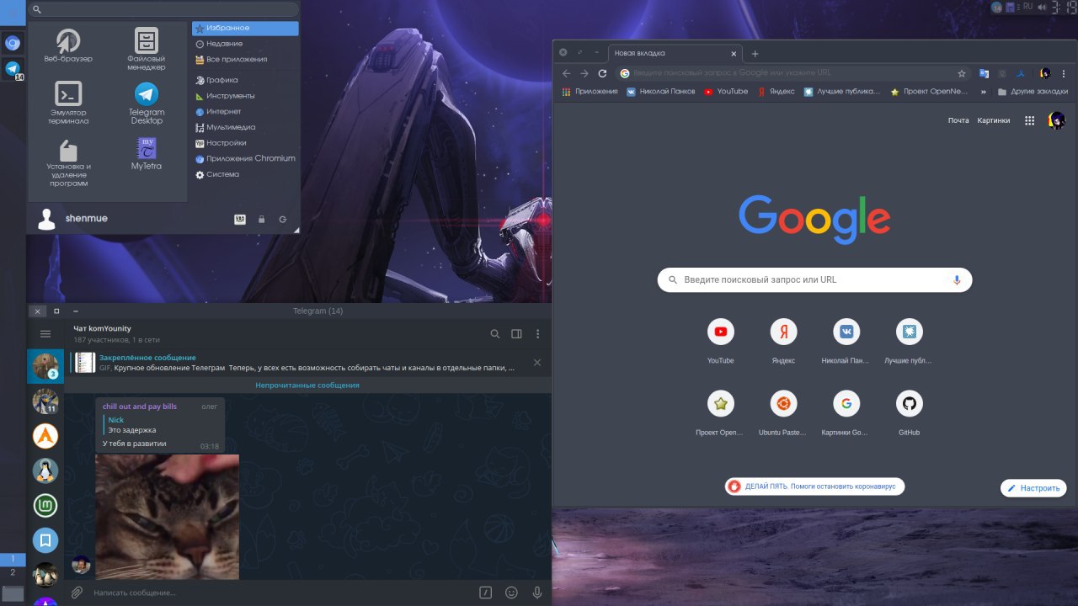Open settings icon beside the lock in launcher
The height and width of the screenshot is (606, 1078).
(x=240, y=220)
